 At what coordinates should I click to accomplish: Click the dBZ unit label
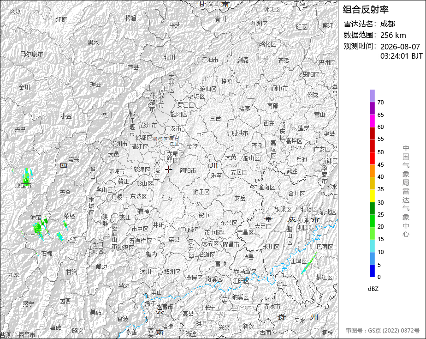pos(373,289)
